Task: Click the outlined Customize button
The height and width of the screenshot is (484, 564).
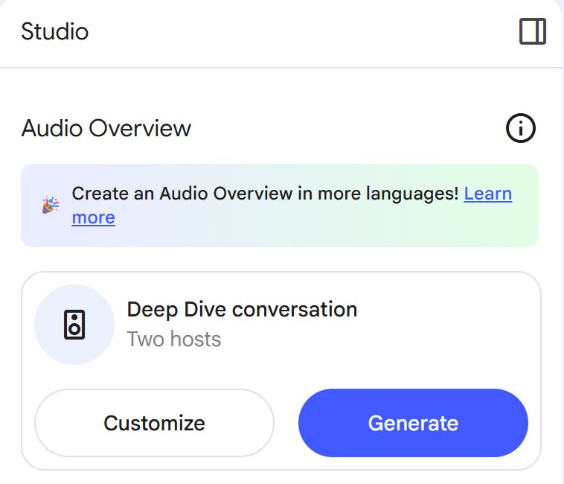Action: (154, 423)
